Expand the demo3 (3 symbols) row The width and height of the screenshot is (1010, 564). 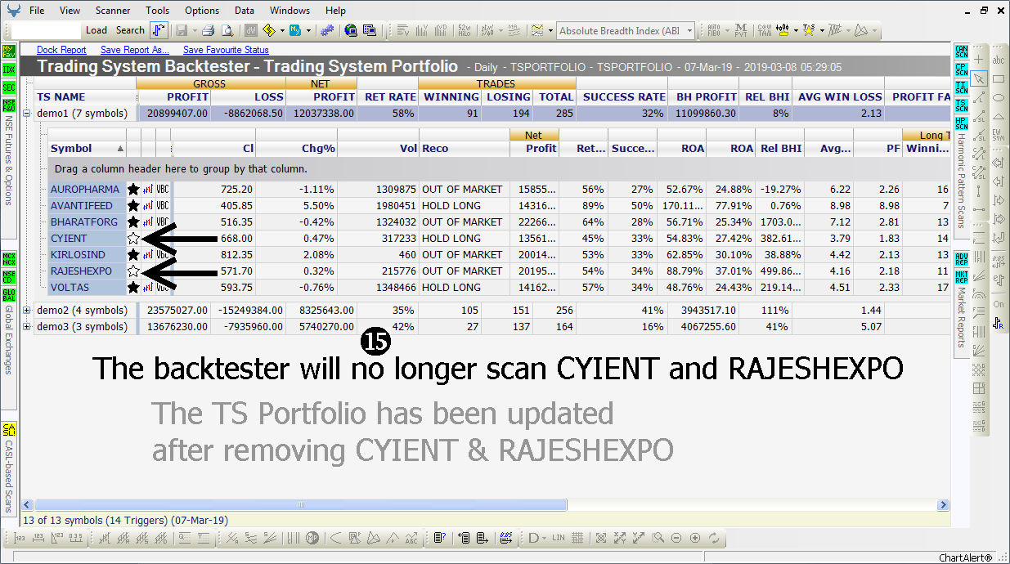tap(27, 326)
